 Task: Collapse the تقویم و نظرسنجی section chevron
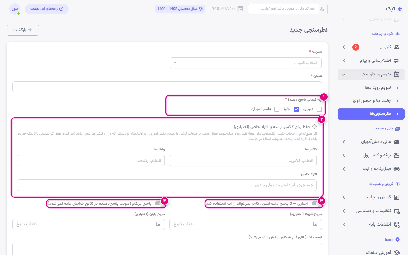point(344,75)
